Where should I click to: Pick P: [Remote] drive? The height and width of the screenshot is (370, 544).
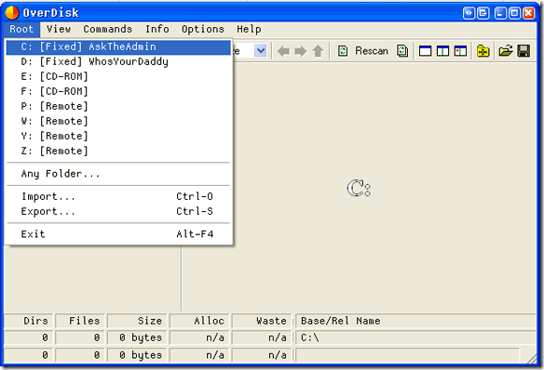pyautogui.click(x=118, y=106)
